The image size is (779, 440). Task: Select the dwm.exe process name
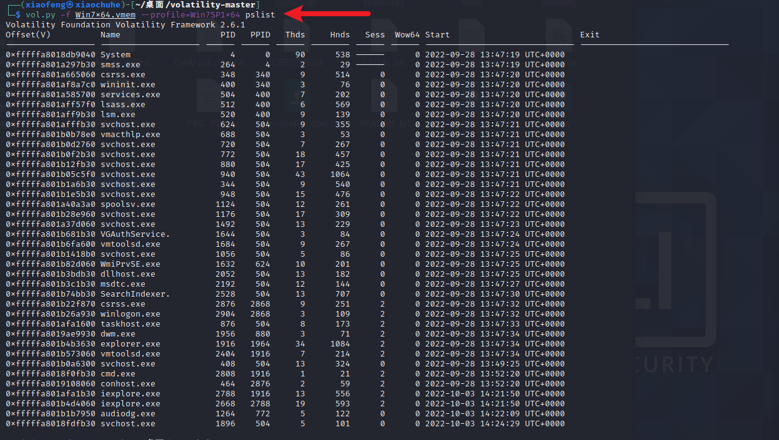pyautogui.click(x=118, y=333)
